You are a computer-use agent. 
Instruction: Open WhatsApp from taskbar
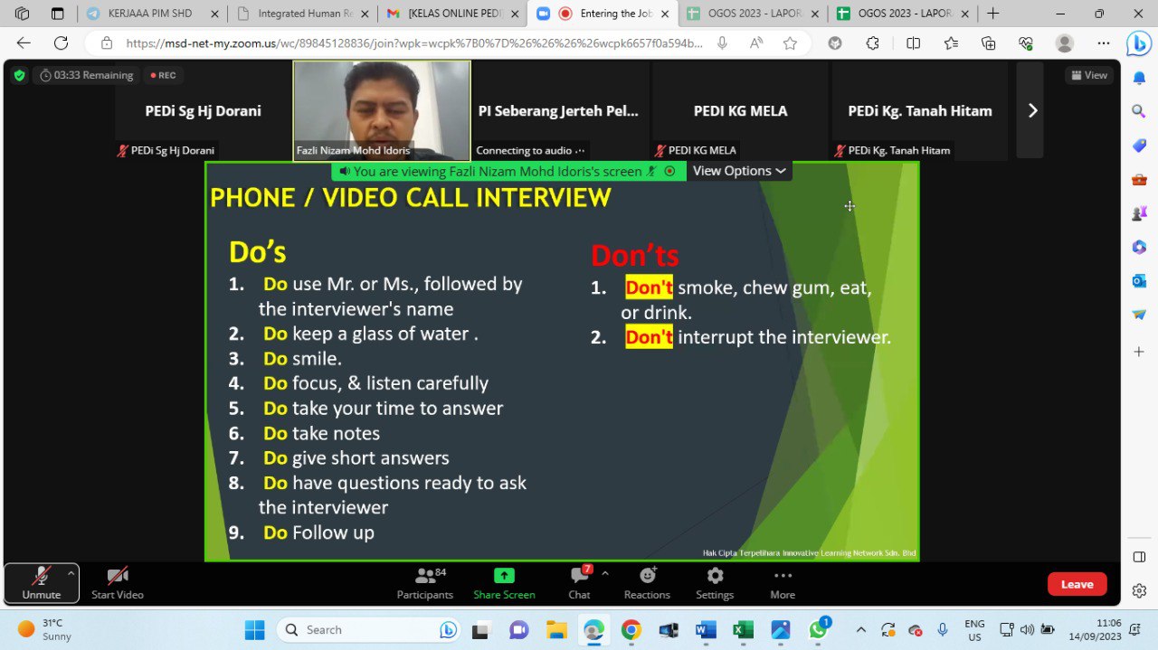pyautogui.click(x=819, y=630)
